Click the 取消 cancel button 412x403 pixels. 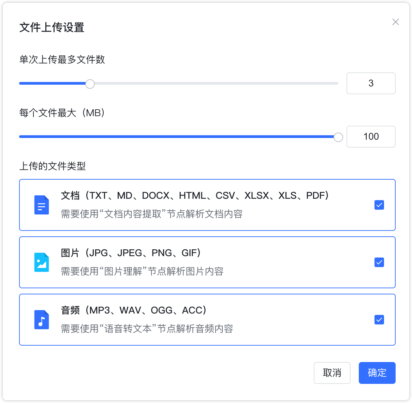(x=332, y=373)
